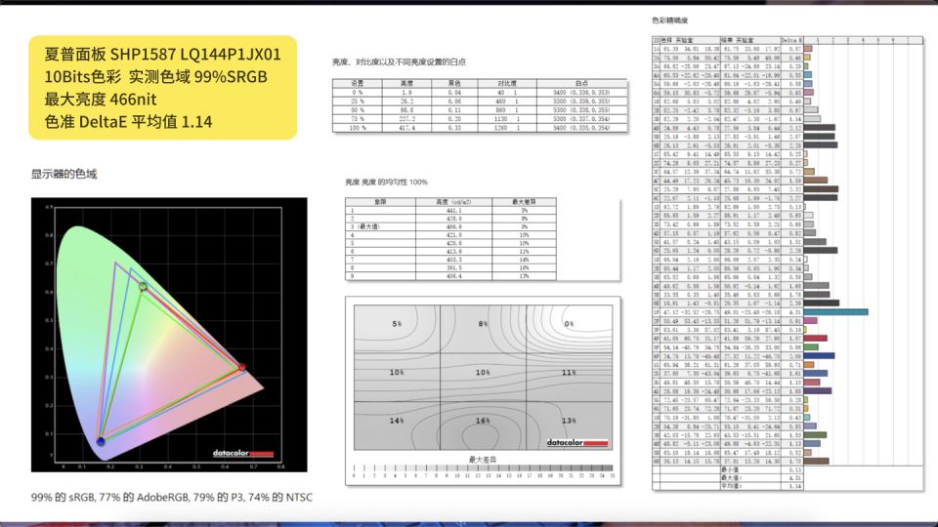
Task: Click the orange bar for patch 1G
Action: tap(809, 364)
